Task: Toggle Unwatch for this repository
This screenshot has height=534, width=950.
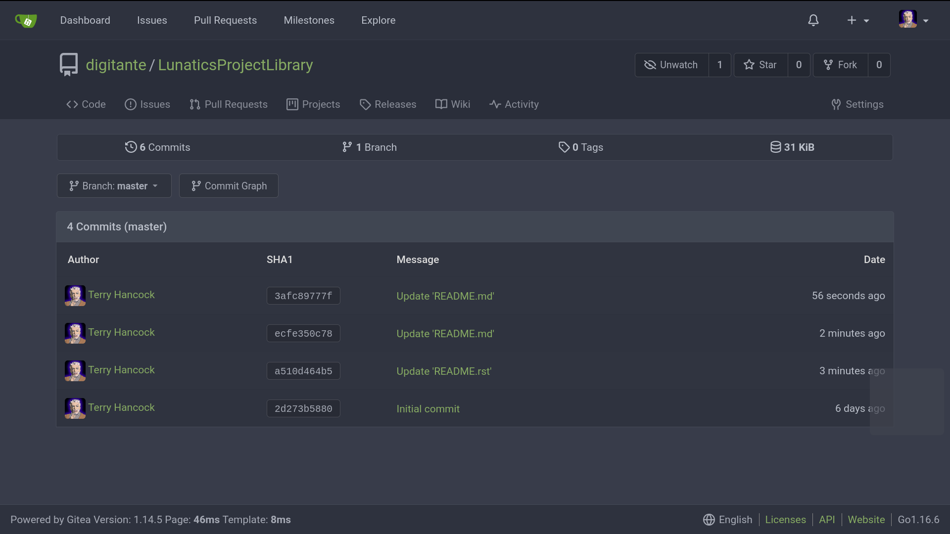Action: tap(671, 65)
